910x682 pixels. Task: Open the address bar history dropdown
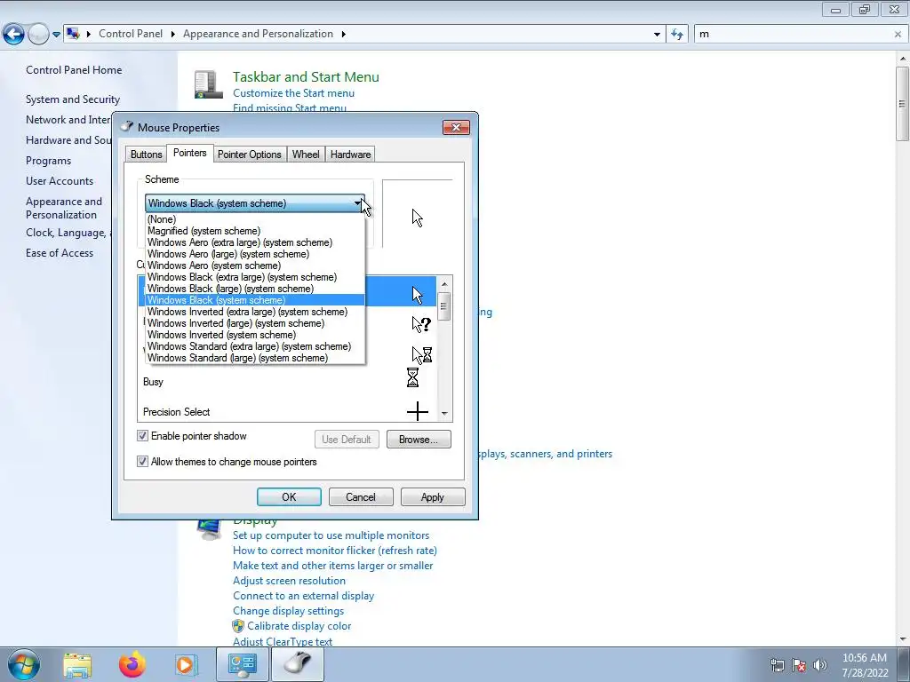pos(657,35)
